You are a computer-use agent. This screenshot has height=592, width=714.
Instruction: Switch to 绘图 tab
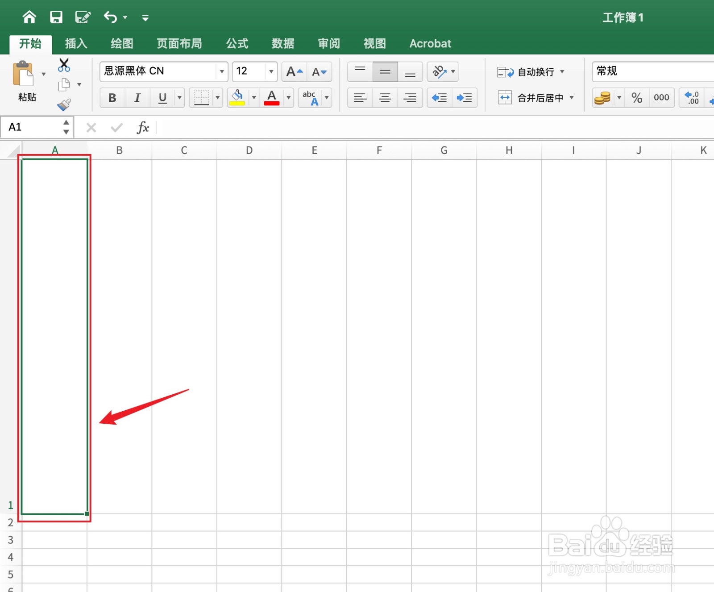tap(122, 44)
